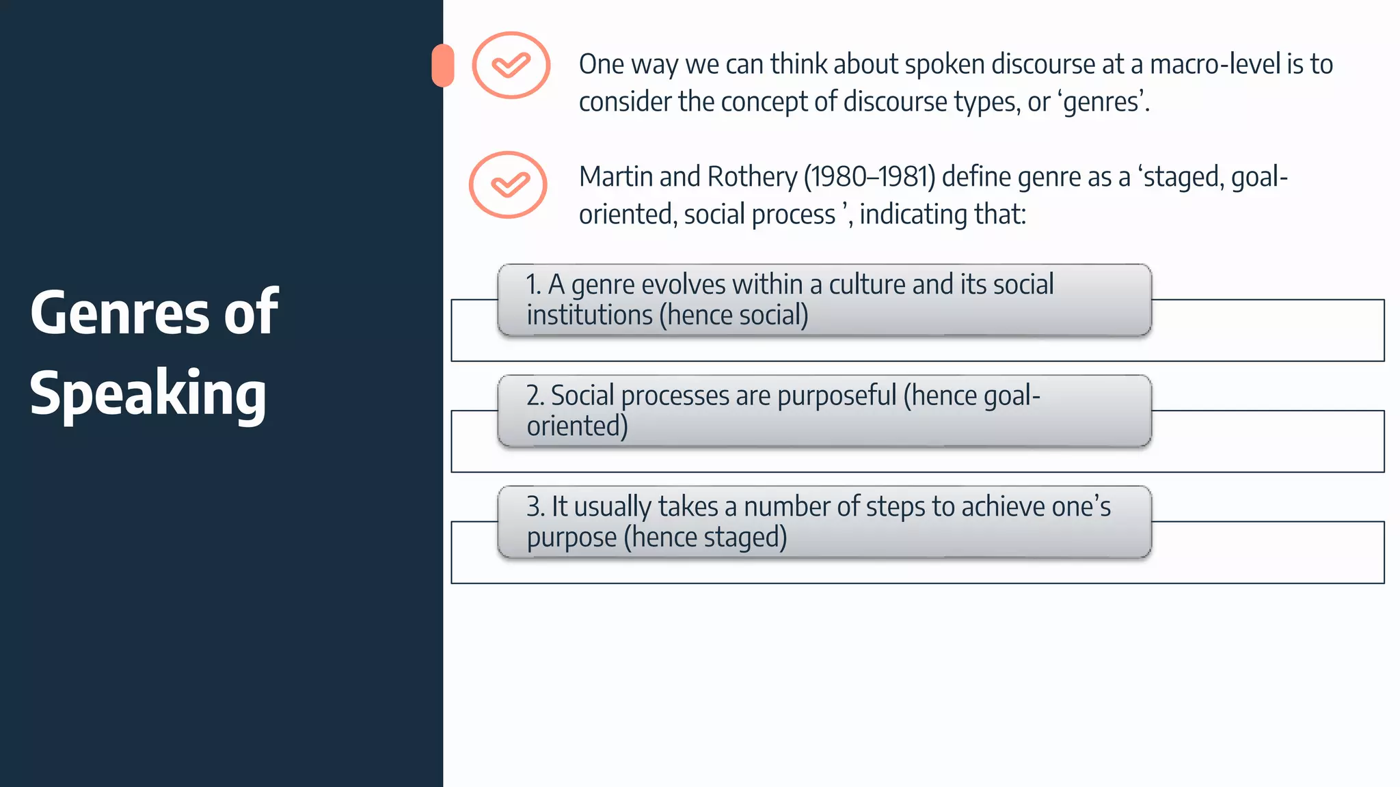
Task: Click the word 'Speaking' in the title
Action: click(148, 393)
